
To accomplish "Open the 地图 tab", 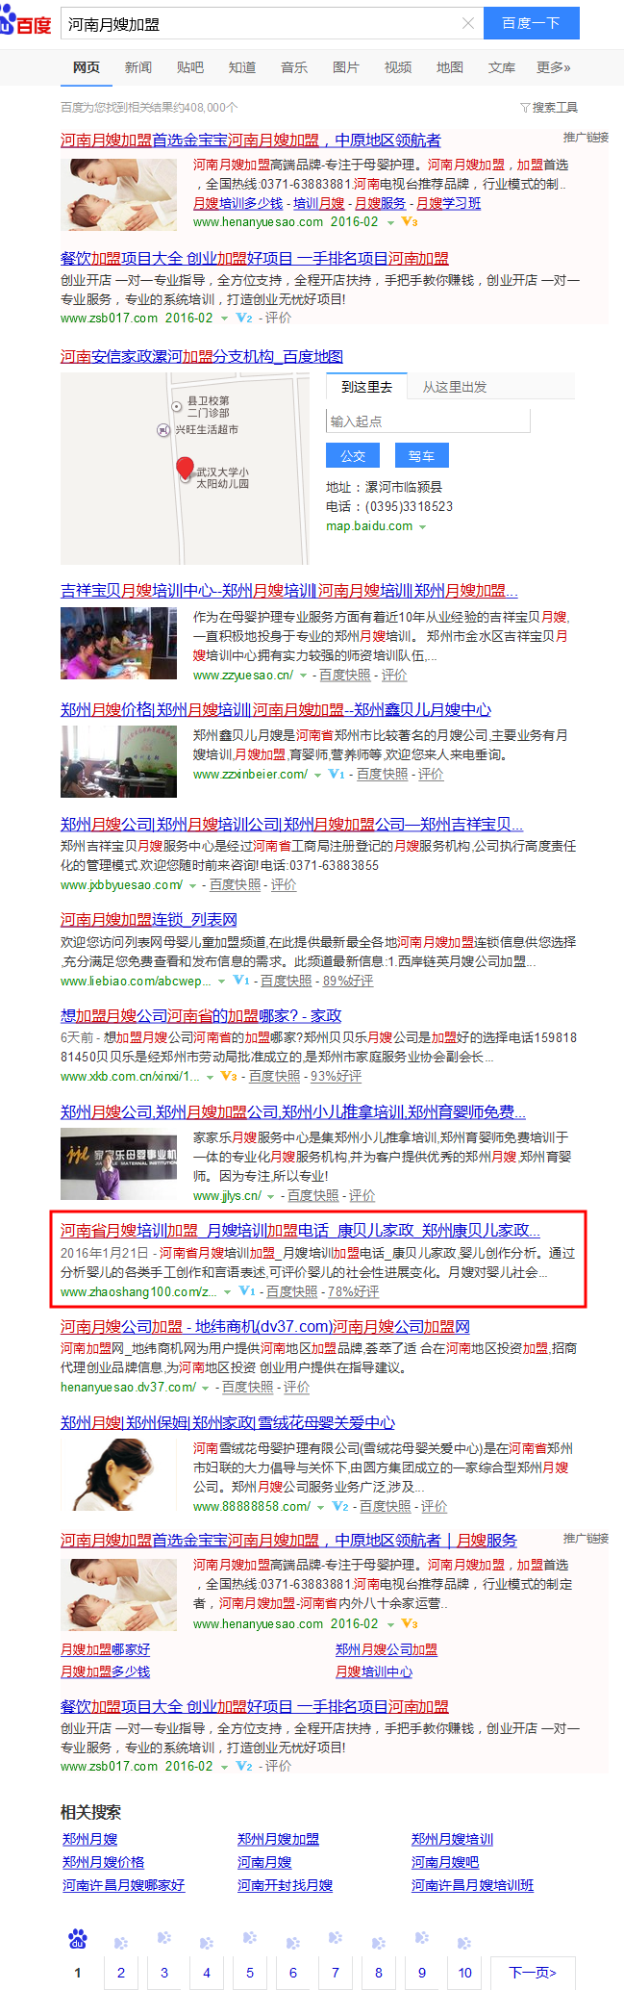I will 450,67.
